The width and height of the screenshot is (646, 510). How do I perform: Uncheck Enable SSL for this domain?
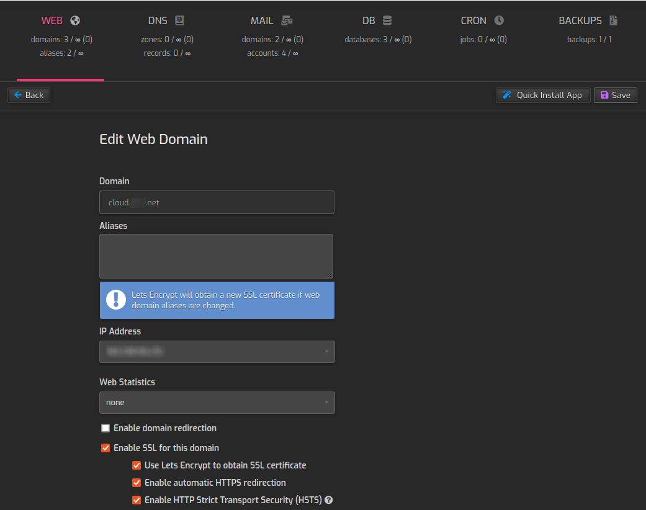click(x=105, y=448)
